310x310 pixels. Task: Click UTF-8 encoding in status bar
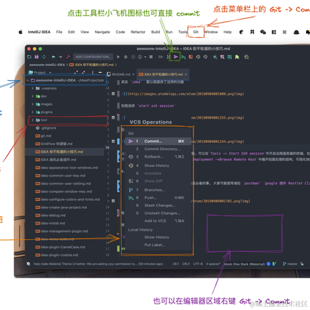198,264
